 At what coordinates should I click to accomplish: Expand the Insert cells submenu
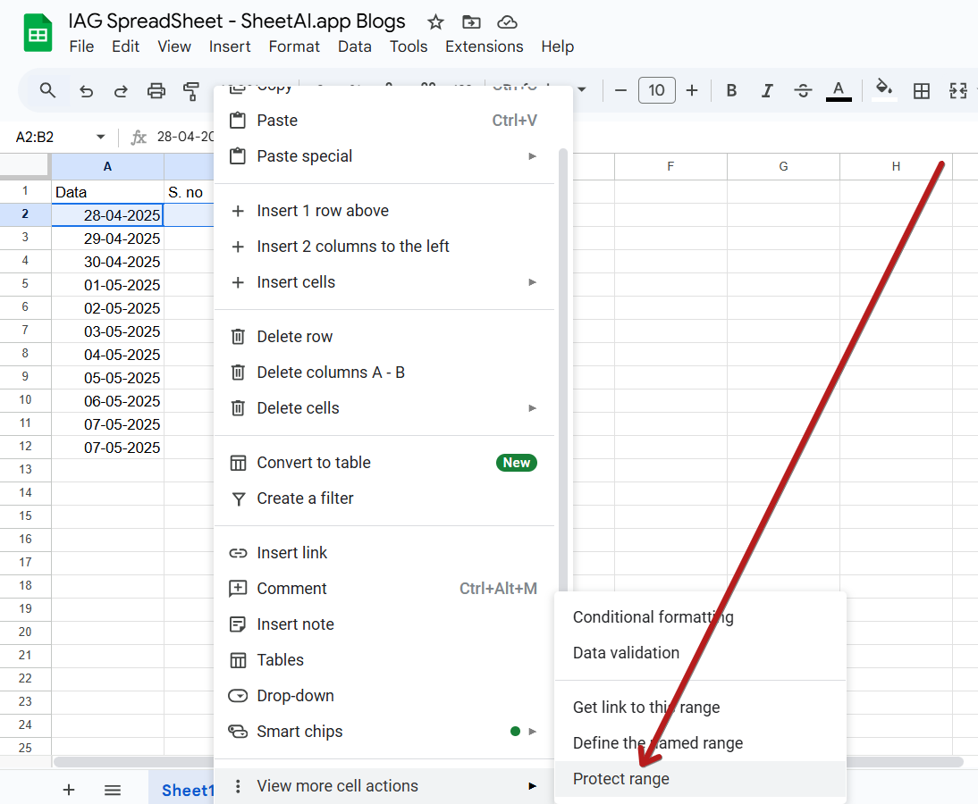pyautogui.click(x=532, y=282)
